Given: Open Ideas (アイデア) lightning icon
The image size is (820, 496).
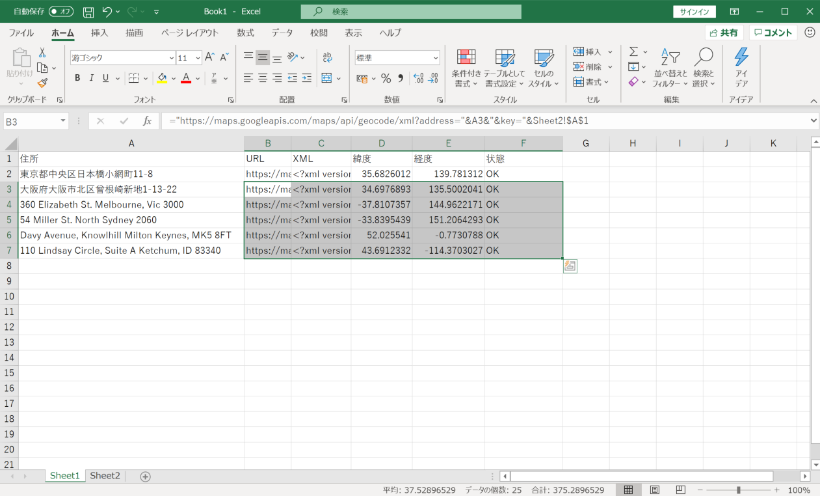Looking at the screenshot, I should click(741, 68).
